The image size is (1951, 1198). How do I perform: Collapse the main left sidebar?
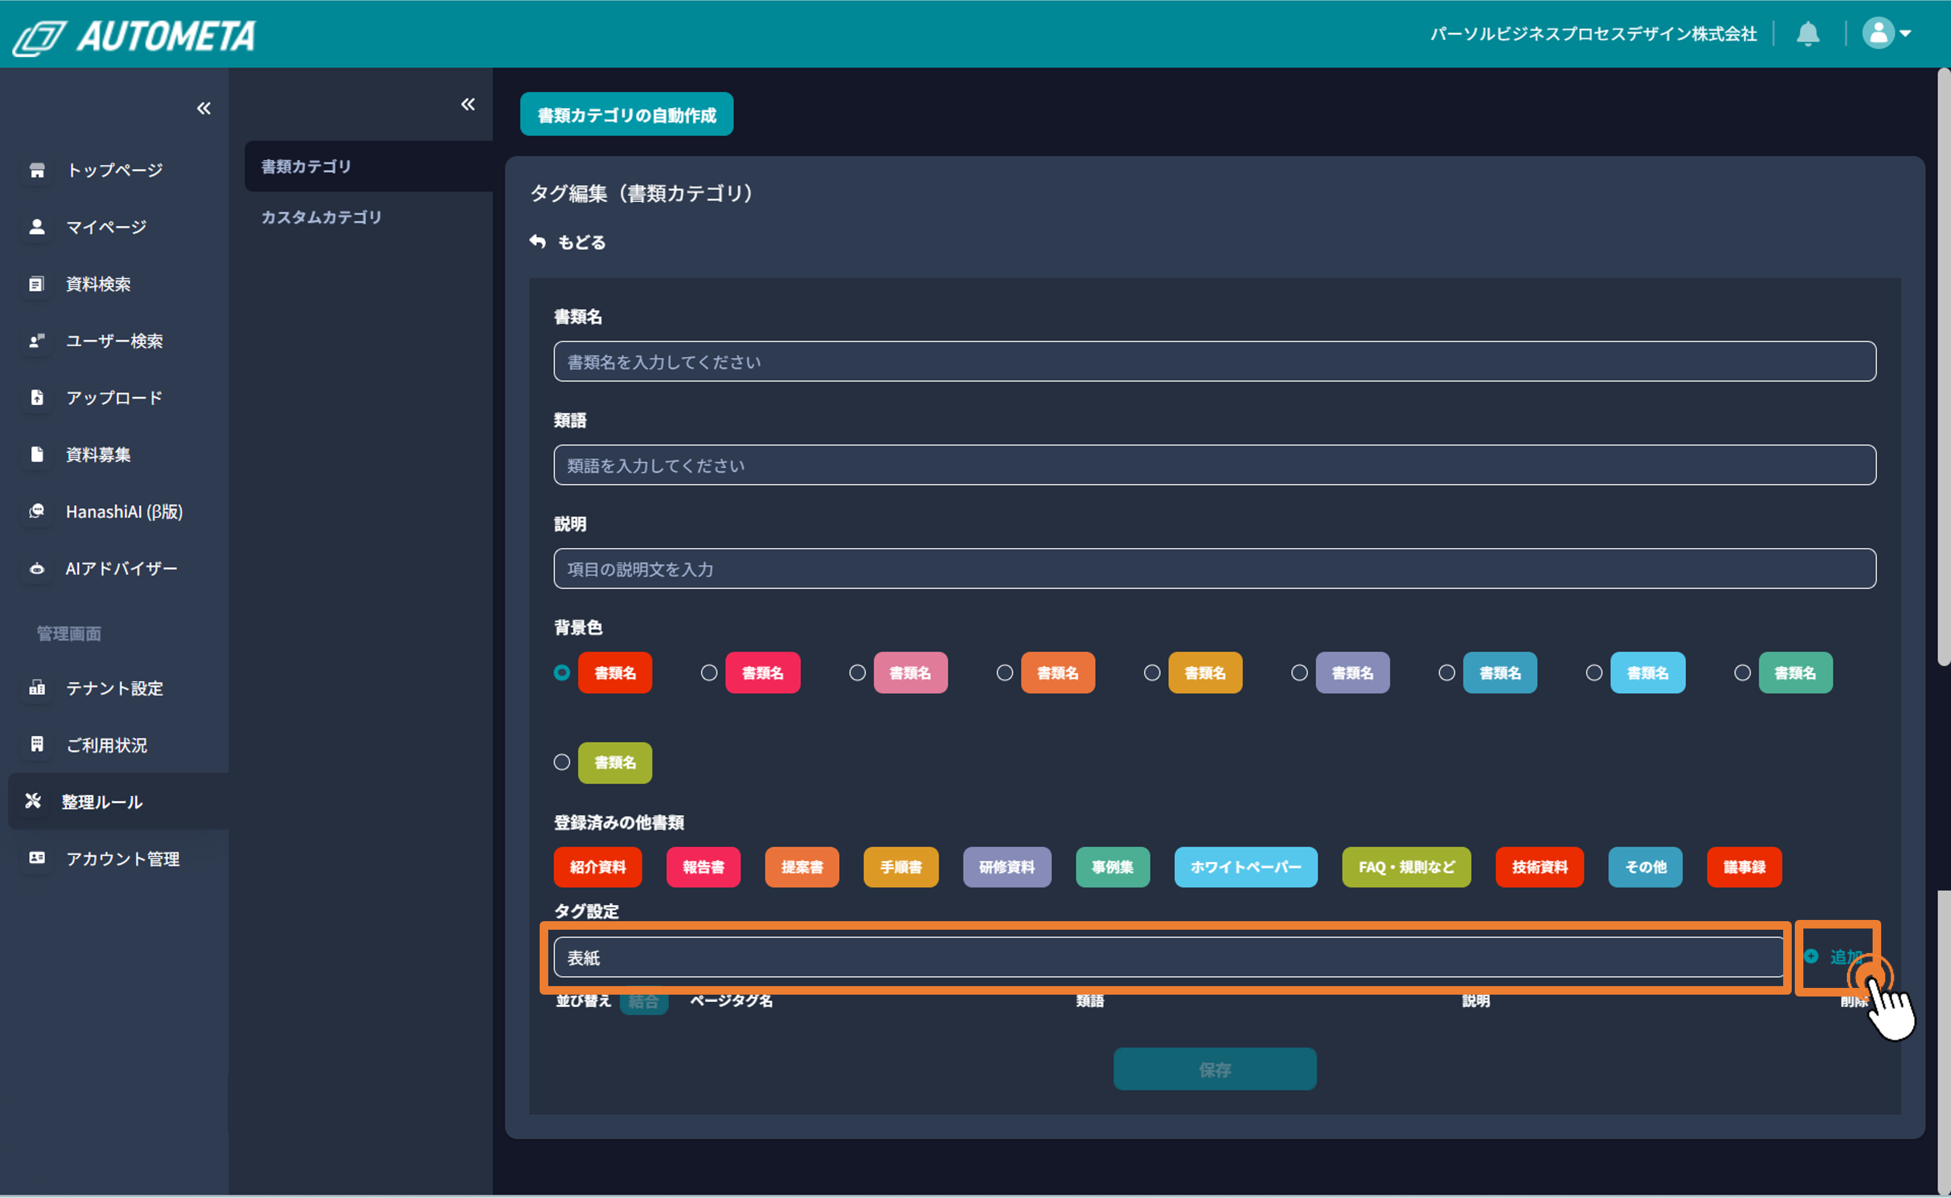tap(203, 108)
